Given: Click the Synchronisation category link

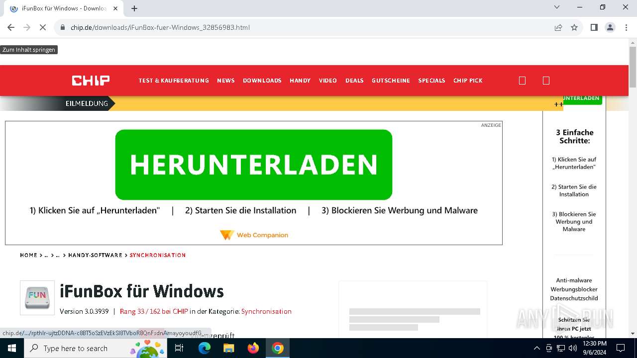Looking at the screenshot, I should tap(266, 311).
